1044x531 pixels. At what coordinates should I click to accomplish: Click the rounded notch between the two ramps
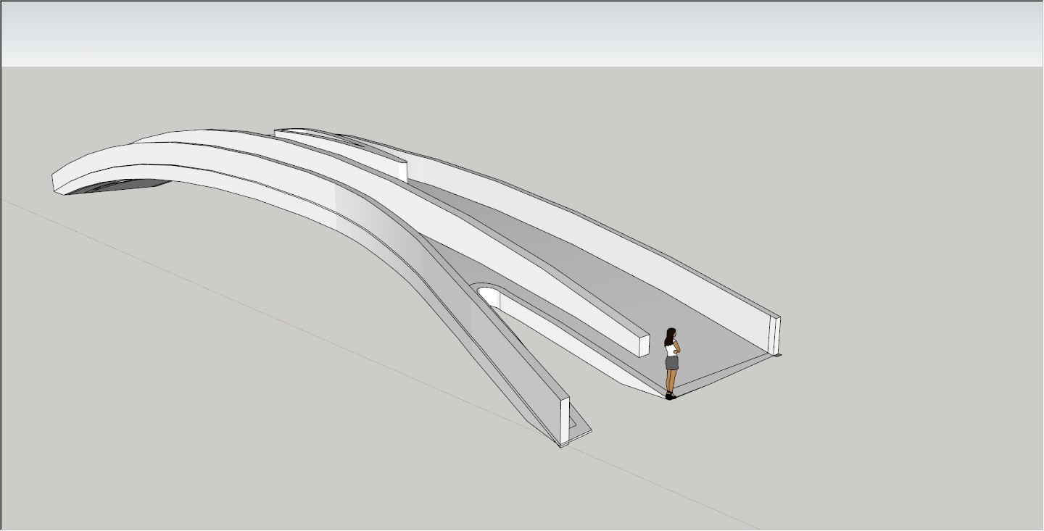(487, 294)
